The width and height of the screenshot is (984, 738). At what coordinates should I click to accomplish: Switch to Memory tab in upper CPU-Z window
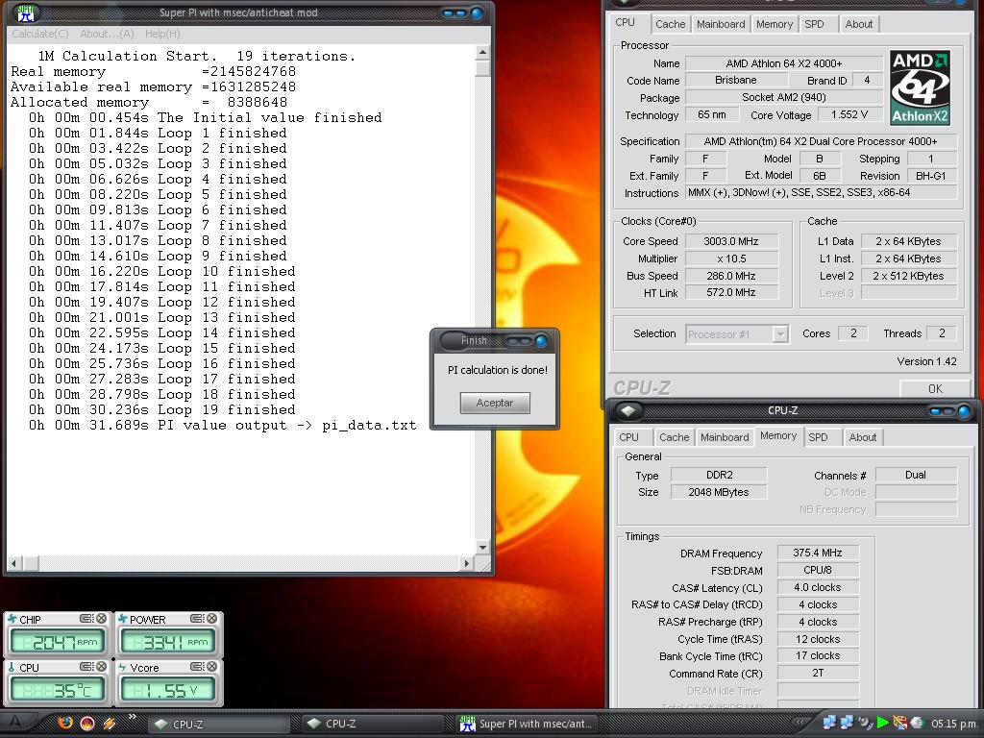[774, 24]
